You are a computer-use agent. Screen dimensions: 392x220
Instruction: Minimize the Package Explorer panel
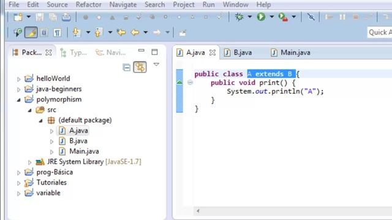(x=141, y=51)
